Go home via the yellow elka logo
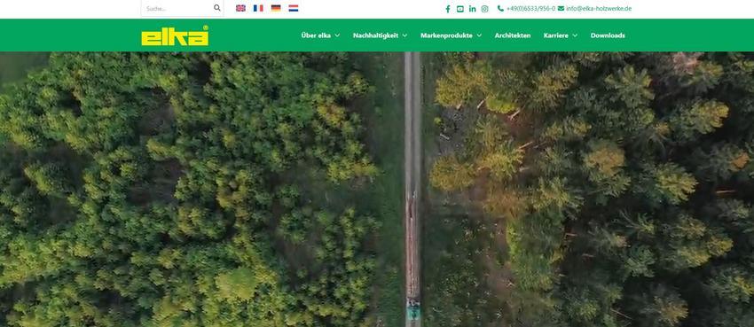 click(x=175, y=36)
